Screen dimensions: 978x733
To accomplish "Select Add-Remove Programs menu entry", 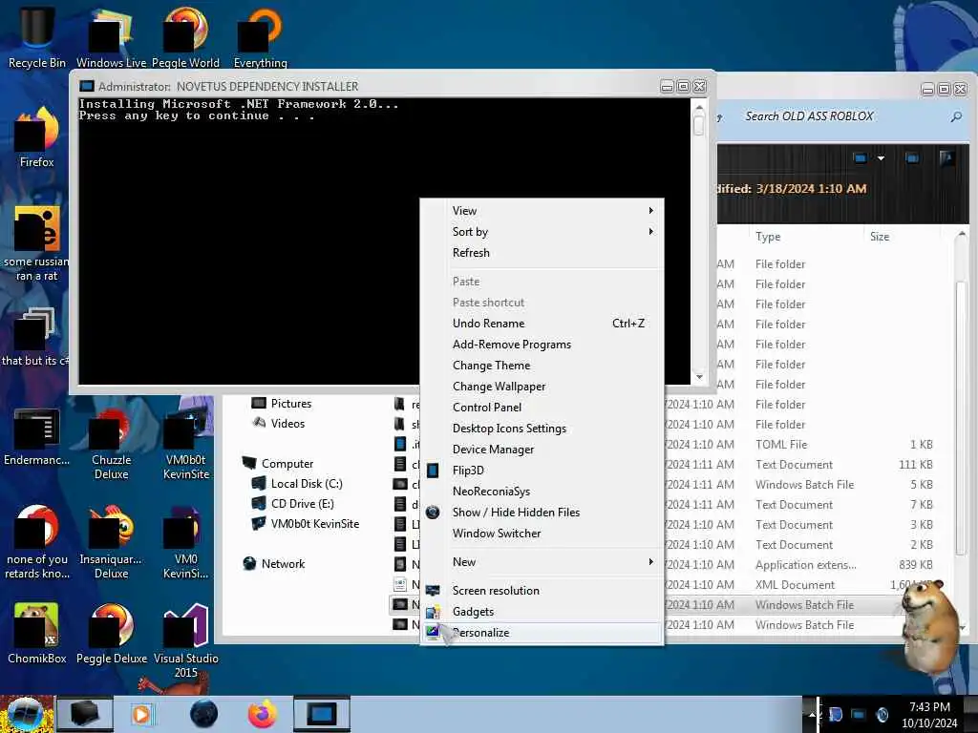I will [x=542, y=345].
